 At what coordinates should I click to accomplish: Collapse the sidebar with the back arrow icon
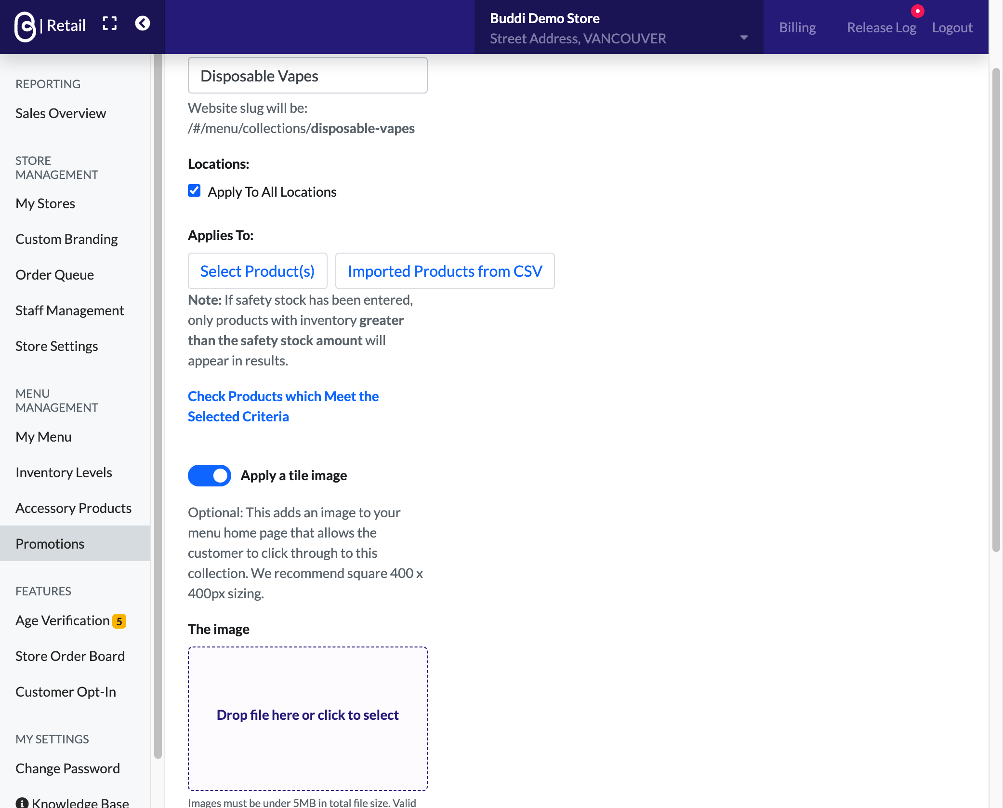(x=143, y=24)
